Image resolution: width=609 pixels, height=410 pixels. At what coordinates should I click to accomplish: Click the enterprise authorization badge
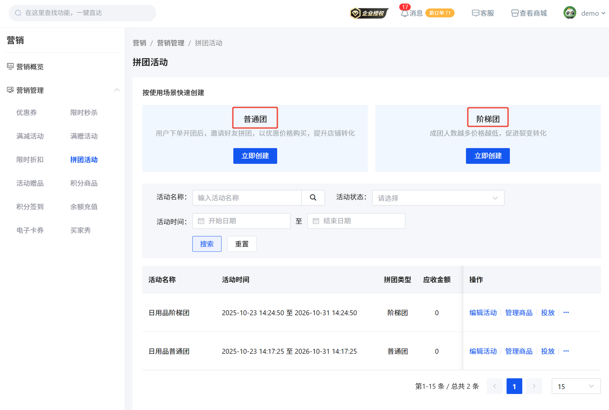pos(369,13)
